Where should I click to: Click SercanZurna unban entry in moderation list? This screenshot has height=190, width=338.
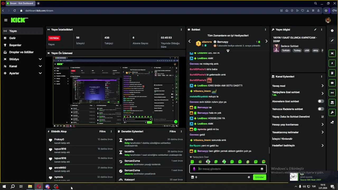151,163
